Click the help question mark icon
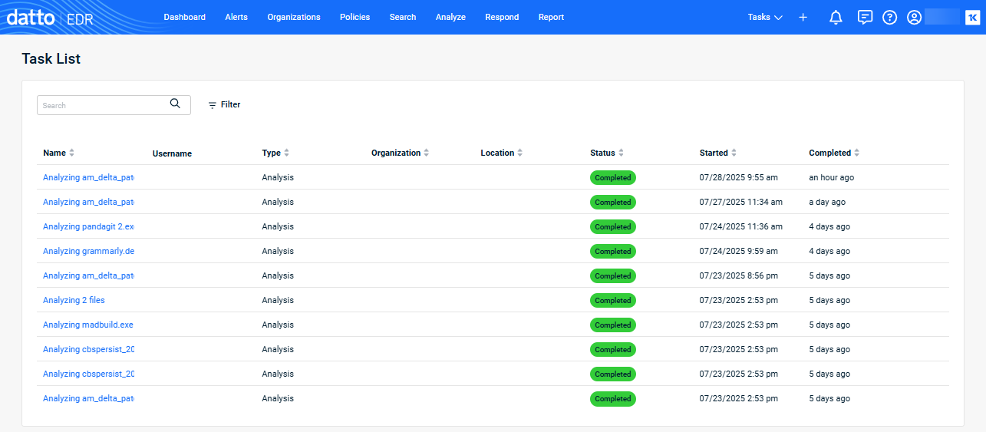The height and width of the screenshot is (432, 986). pos(889,17)
